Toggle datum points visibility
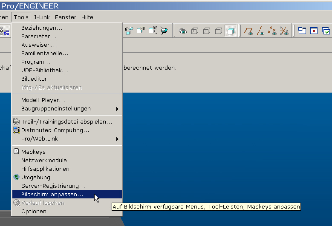Viewport: 332px width, 226px height. coord(272,31)
